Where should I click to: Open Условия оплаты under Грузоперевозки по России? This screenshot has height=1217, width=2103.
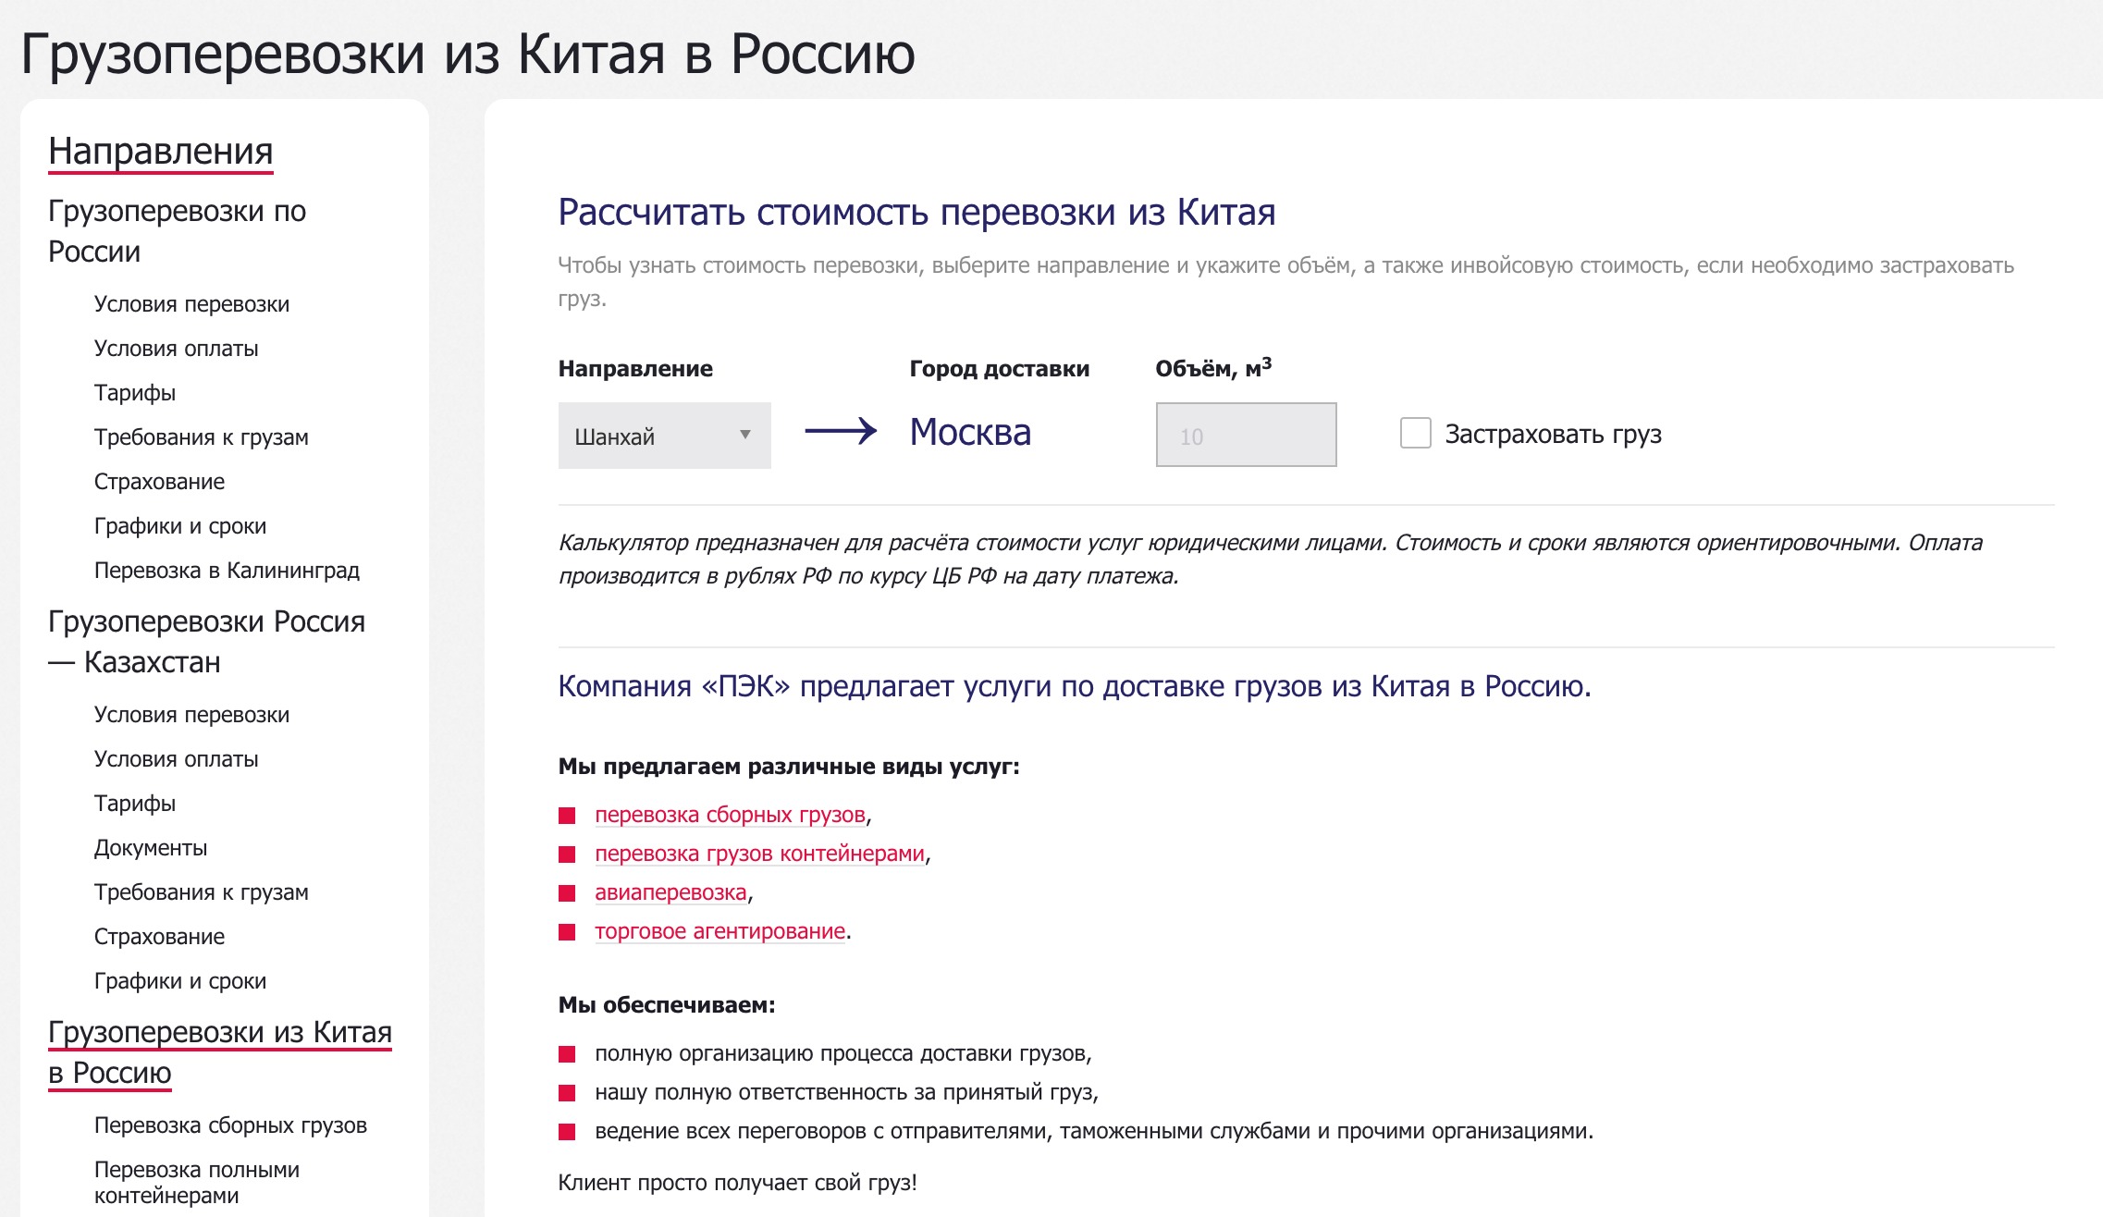(176, 349)
